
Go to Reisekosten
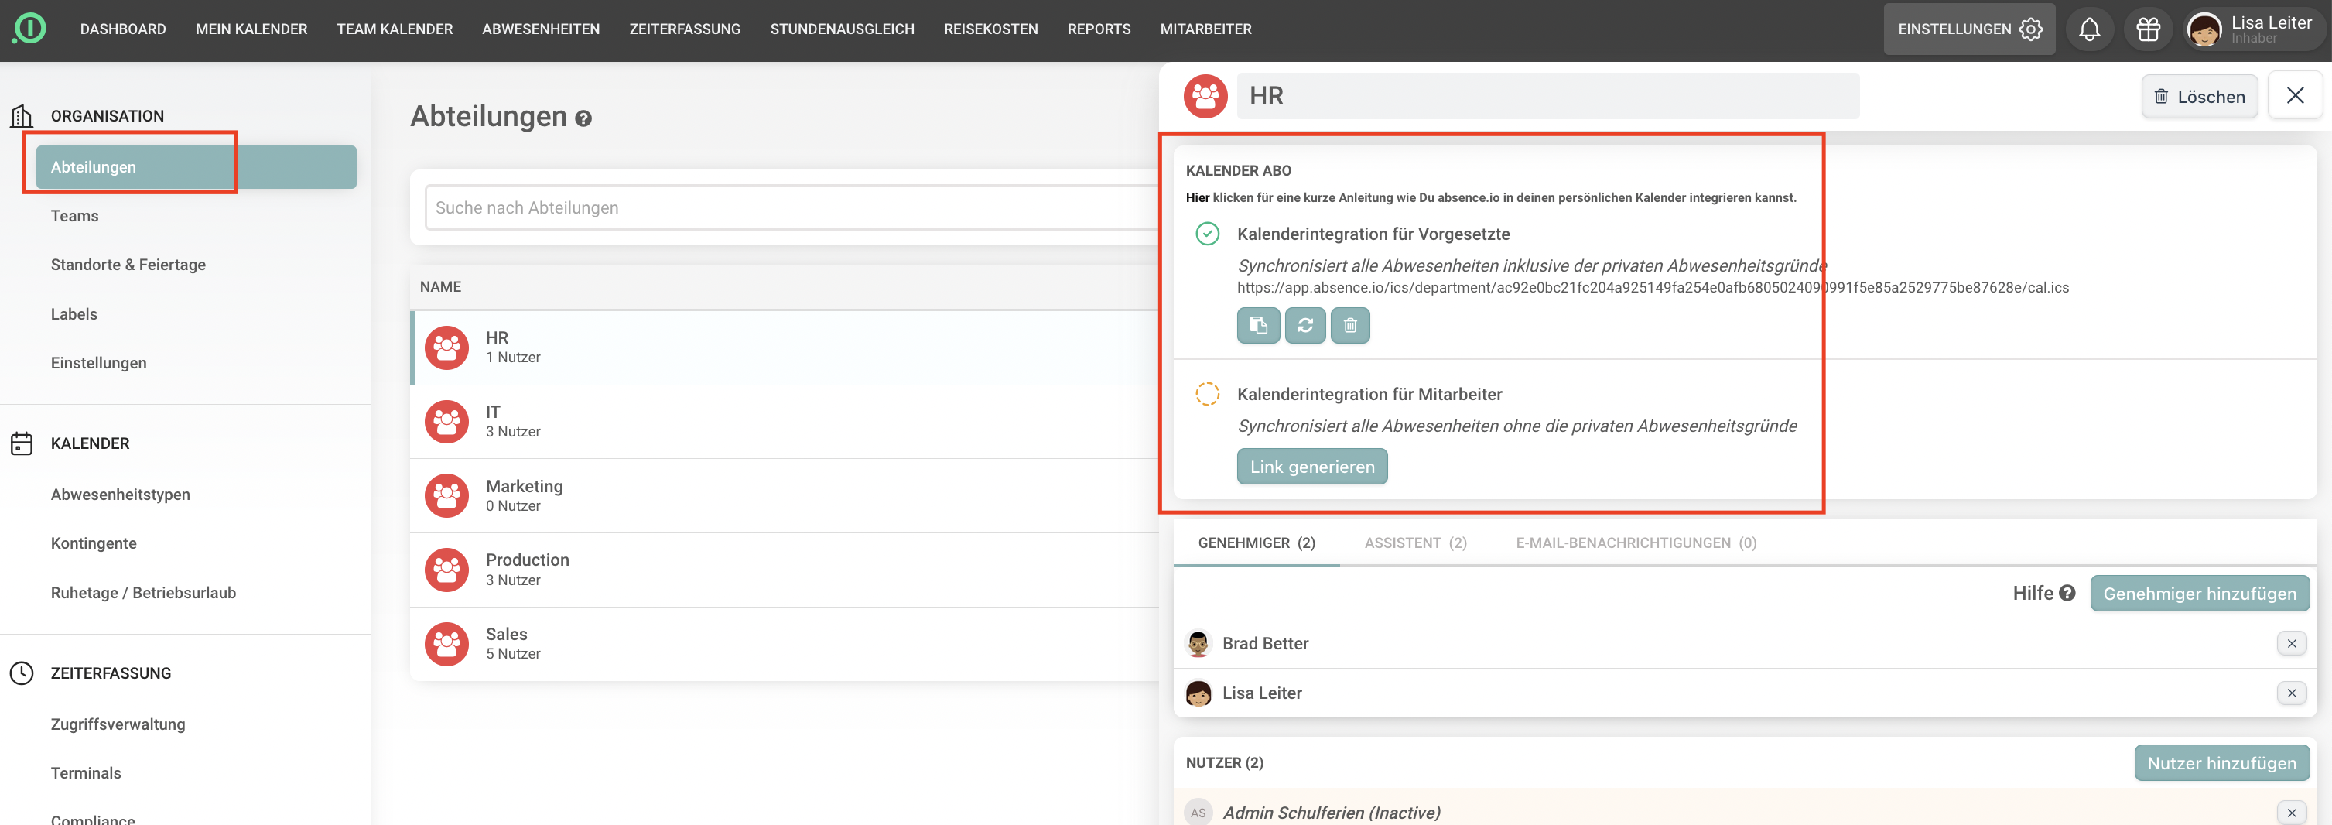[x=991, y=29]
